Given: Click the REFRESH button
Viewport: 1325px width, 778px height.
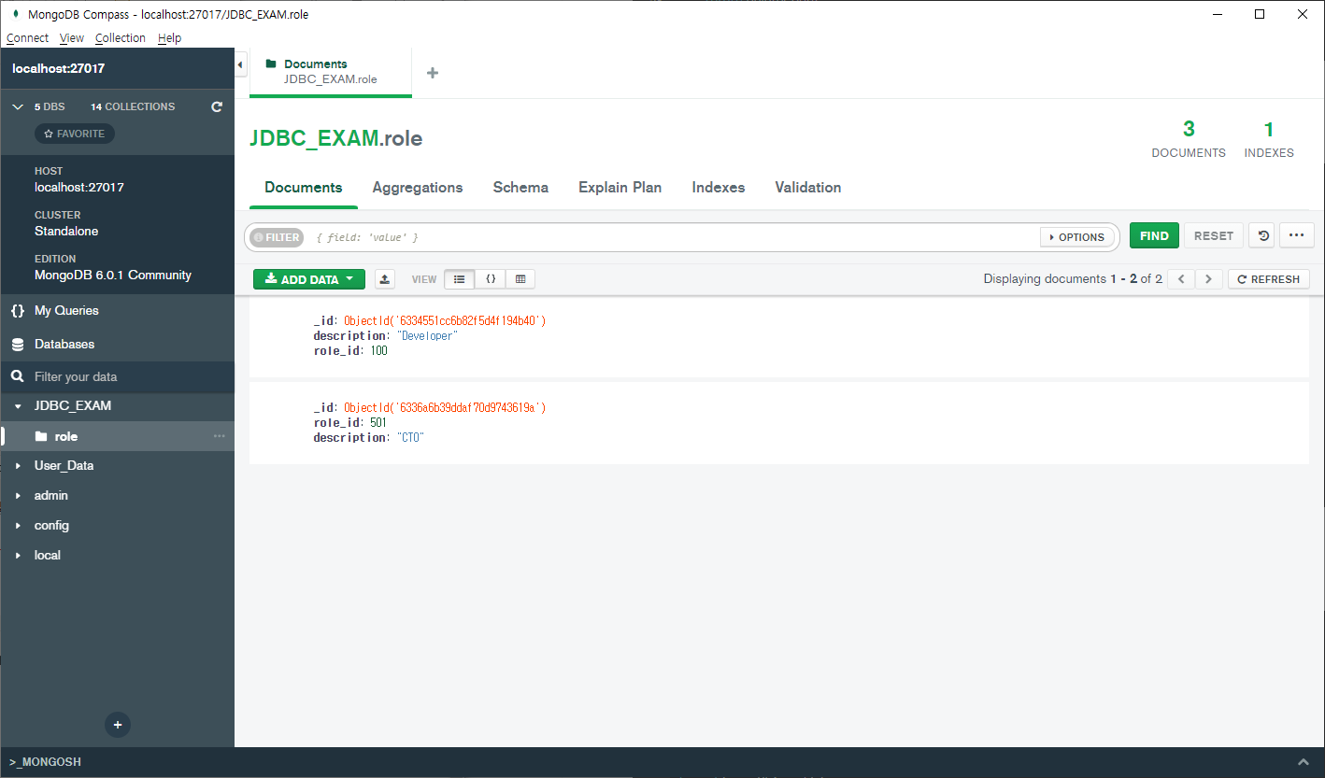Looking at the screenshot, I should [x=1268, y=279].
